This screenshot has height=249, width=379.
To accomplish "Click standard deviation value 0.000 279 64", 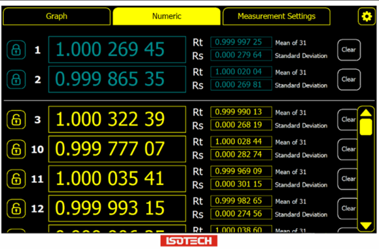I will click(x=242, y=56).
